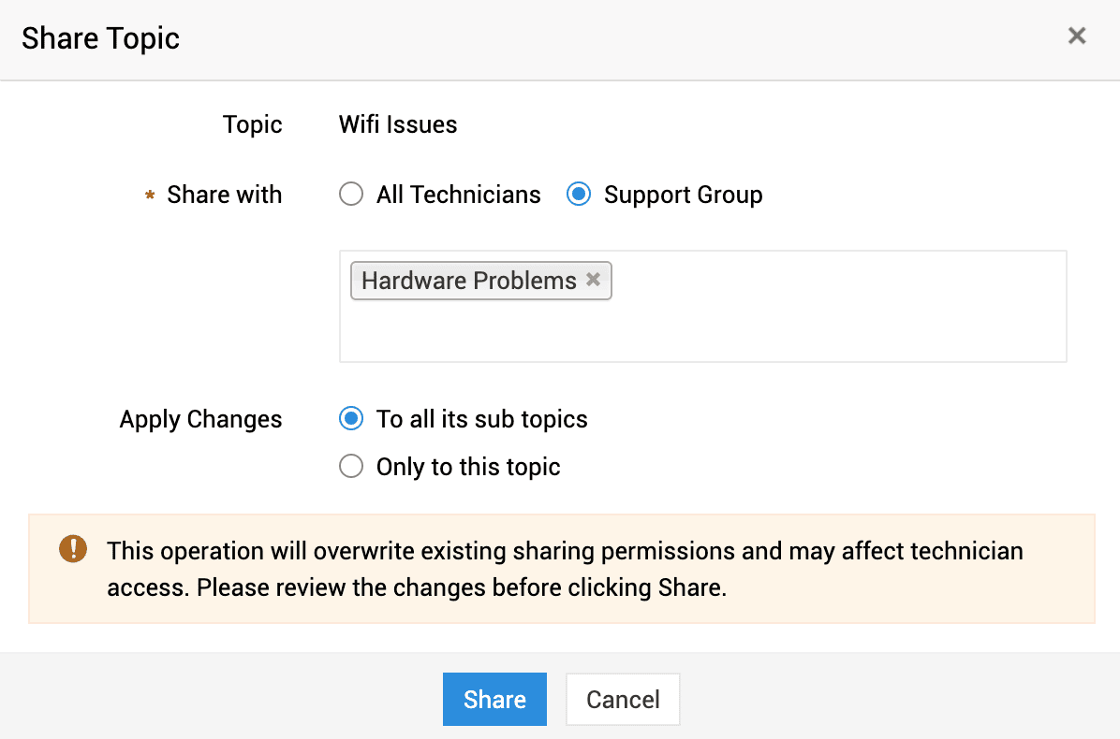Screen dimensions: 1120x739
Task: Click the Share with field label
Action: coord(225,195)
